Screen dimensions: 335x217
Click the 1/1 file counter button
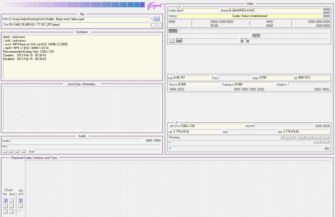click(x=156, y=25)
